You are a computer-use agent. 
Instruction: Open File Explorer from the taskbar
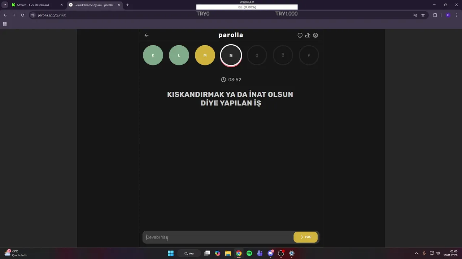(x=228, y=253)
